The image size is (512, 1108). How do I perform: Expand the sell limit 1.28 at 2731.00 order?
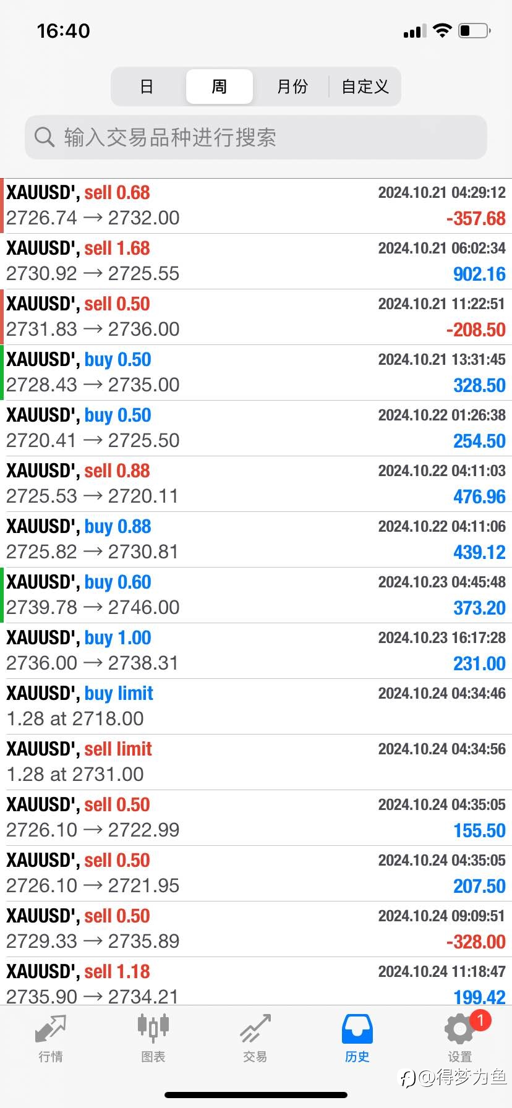[x=256, y=762]
